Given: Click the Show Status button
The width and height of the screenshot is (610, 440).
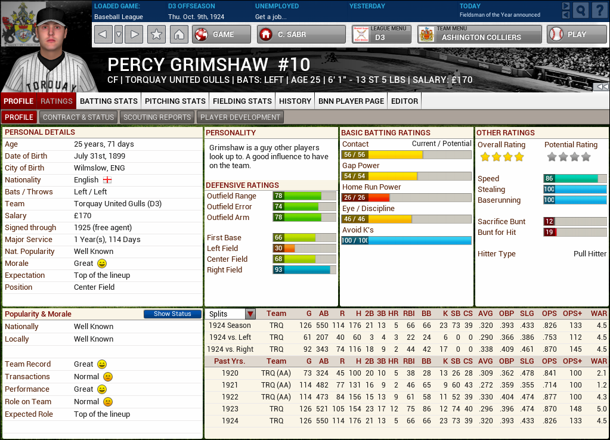Looking at the screenshot, I should [172, 314].
